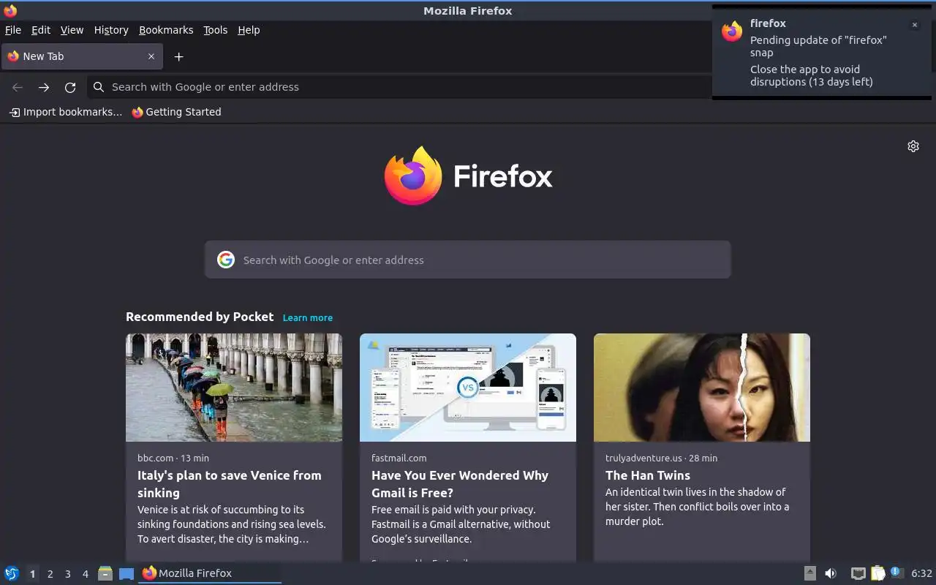The width and height of the screenshot is (936, 585).
Task: Click the search magnifier in address bar
Action: [x=99, y=87]
